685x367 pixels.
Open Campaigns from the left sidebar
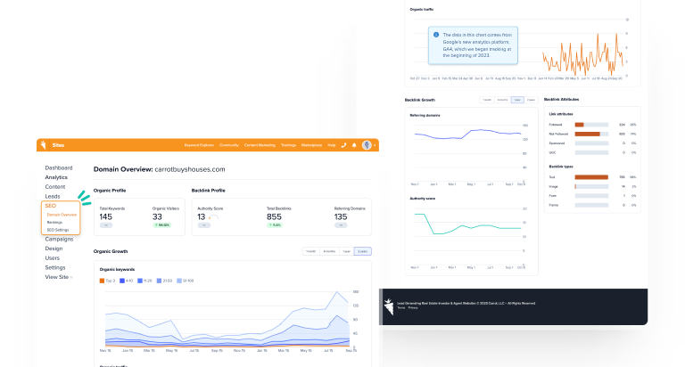pos(59,239)
